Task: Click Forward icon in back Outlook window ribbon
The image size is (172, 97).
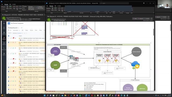Action: [20, 7]
